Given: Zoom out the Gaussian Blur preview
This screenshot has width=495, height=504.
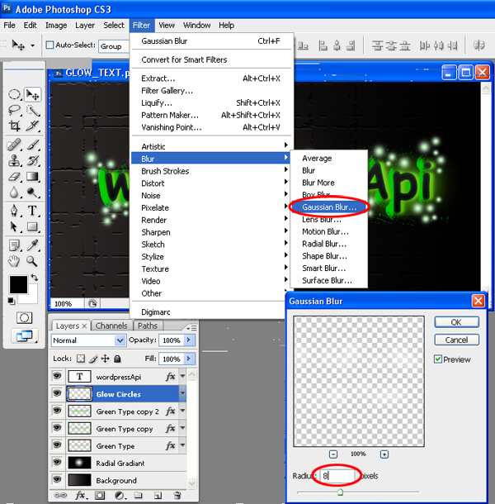Looking at the screenshot, I should coord(333,454).
